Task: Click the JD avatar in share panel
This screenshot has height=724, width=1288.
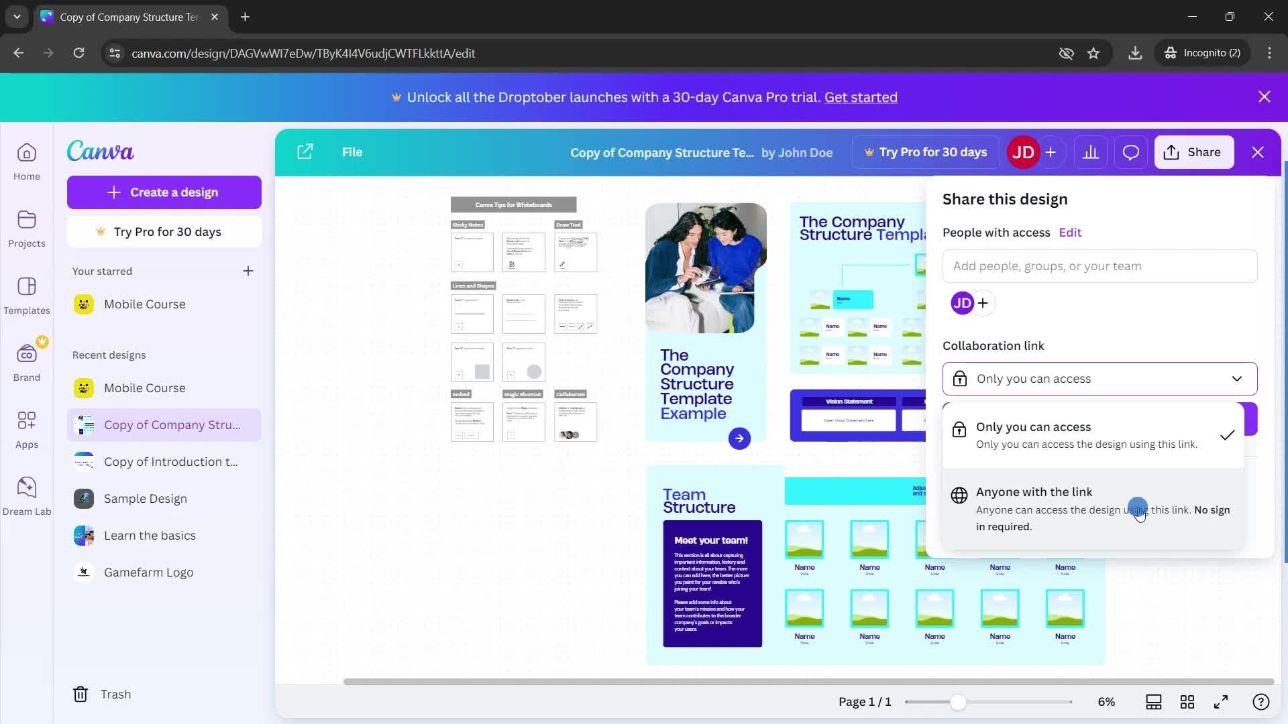Action: click(x=962, y=303)
